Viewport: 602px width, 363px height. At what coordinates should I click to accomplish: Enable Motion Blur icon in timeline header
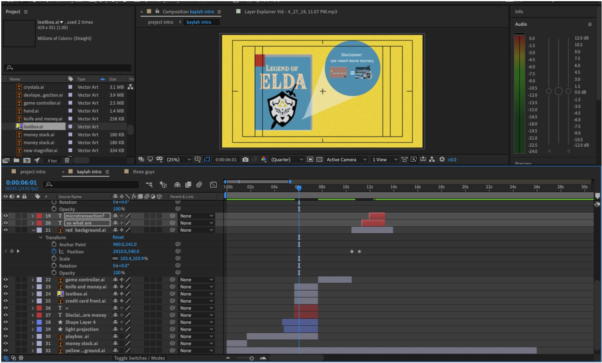click(x=199, y=185)
